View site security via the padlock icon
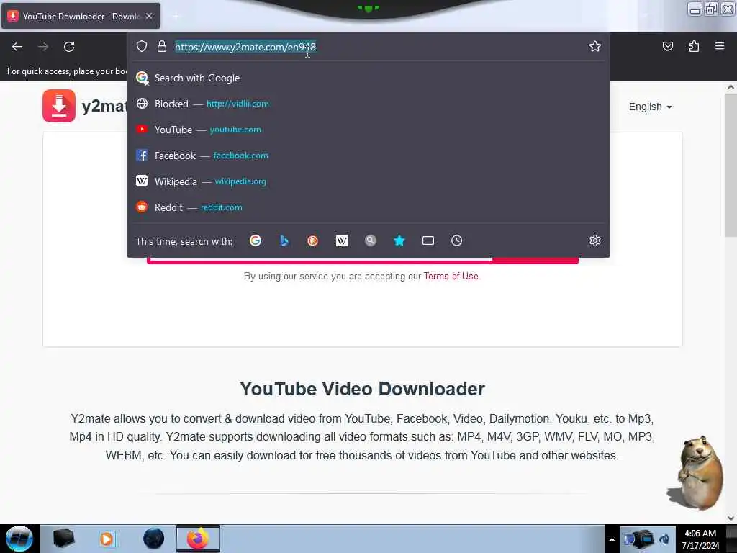737x553 pixels. 162,46
